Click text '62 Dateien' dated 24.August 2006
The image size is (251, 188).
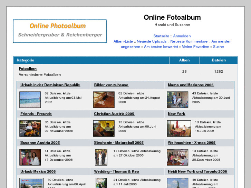click(x=139, y=98)
